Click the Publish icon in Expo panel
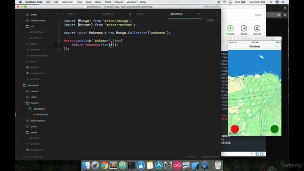 click(x=230, y=28)
